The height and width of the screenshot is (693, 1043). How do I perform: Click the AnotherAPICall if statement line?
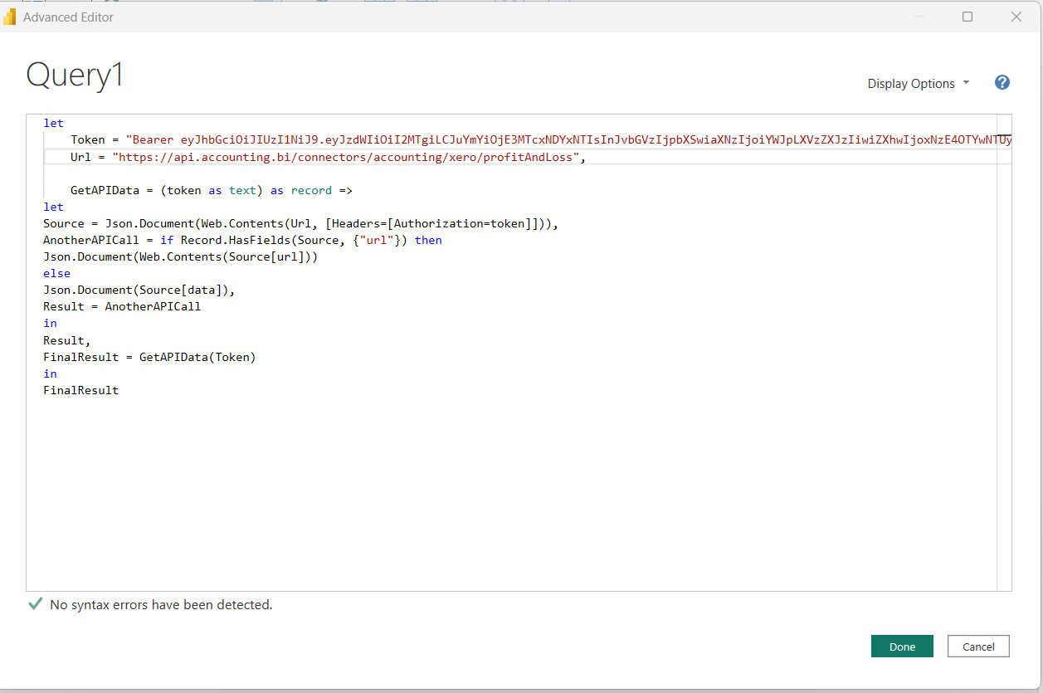click(x=242, y=240)
